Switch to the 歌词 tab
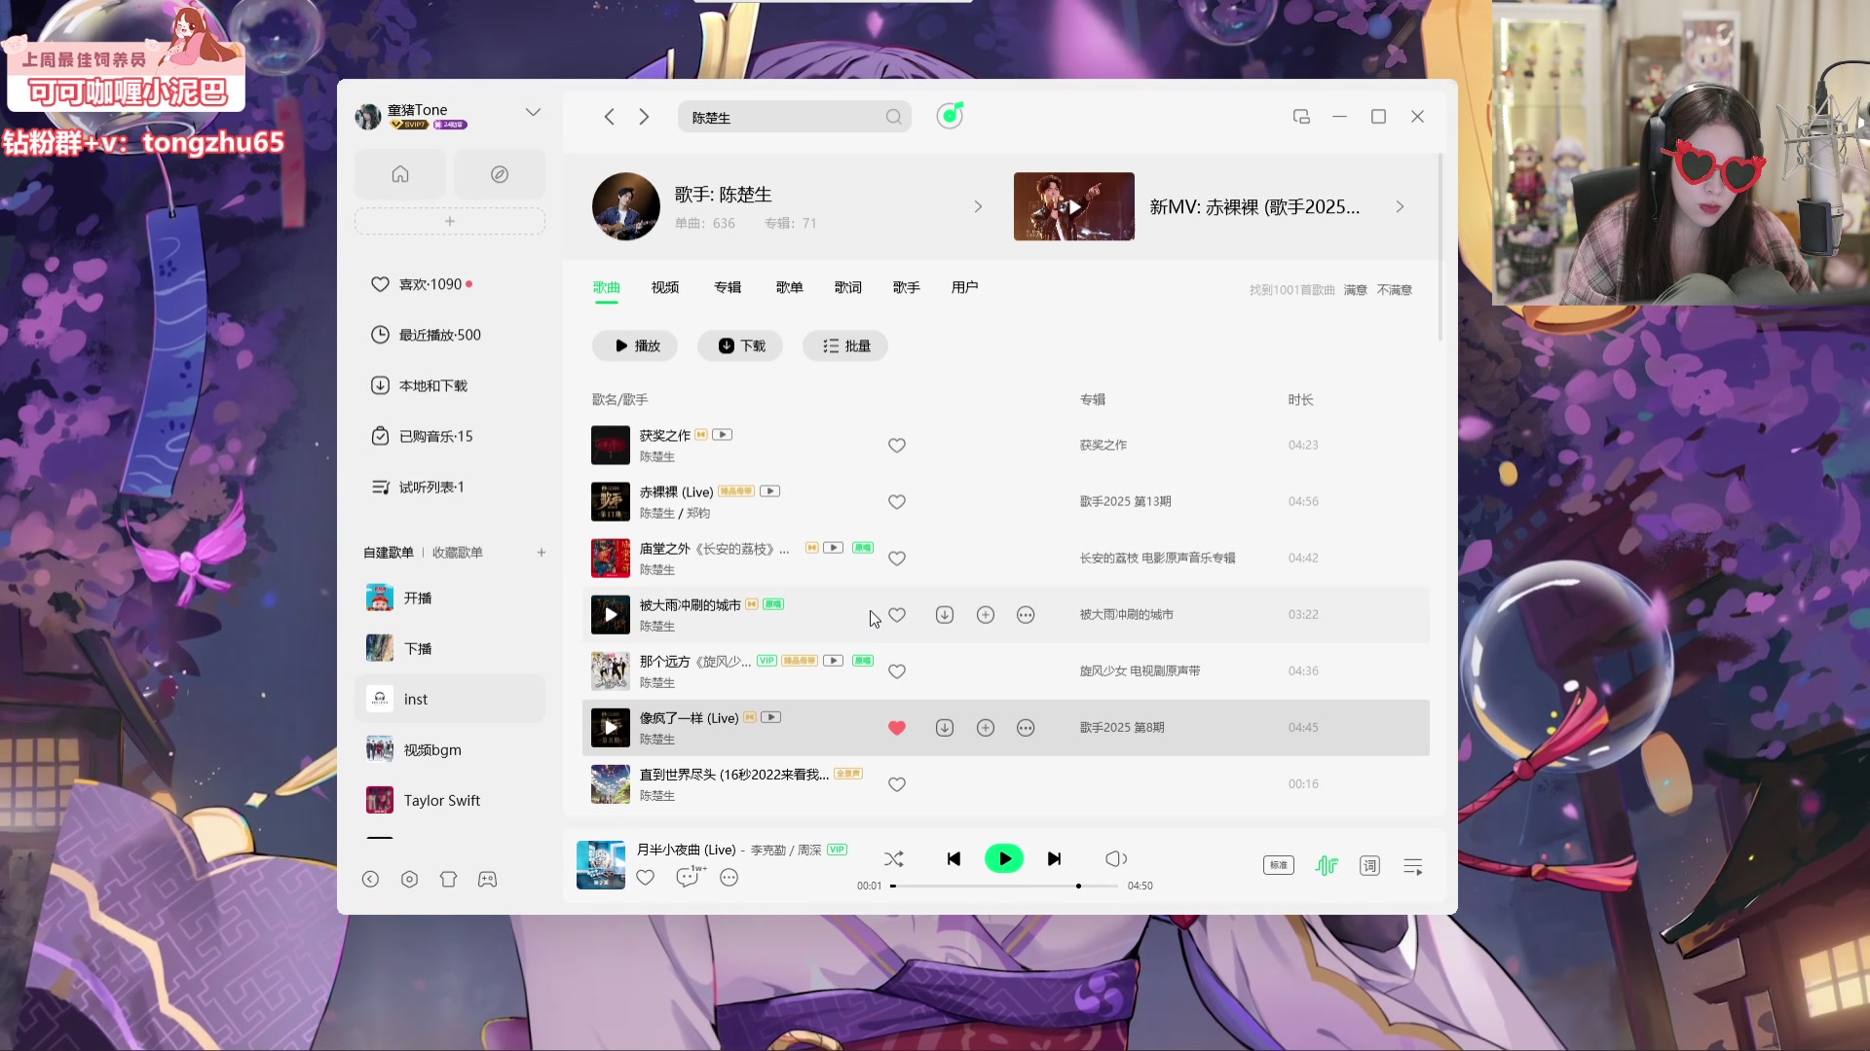Viewport: 1870px width, 1051px height. [847, 287]
